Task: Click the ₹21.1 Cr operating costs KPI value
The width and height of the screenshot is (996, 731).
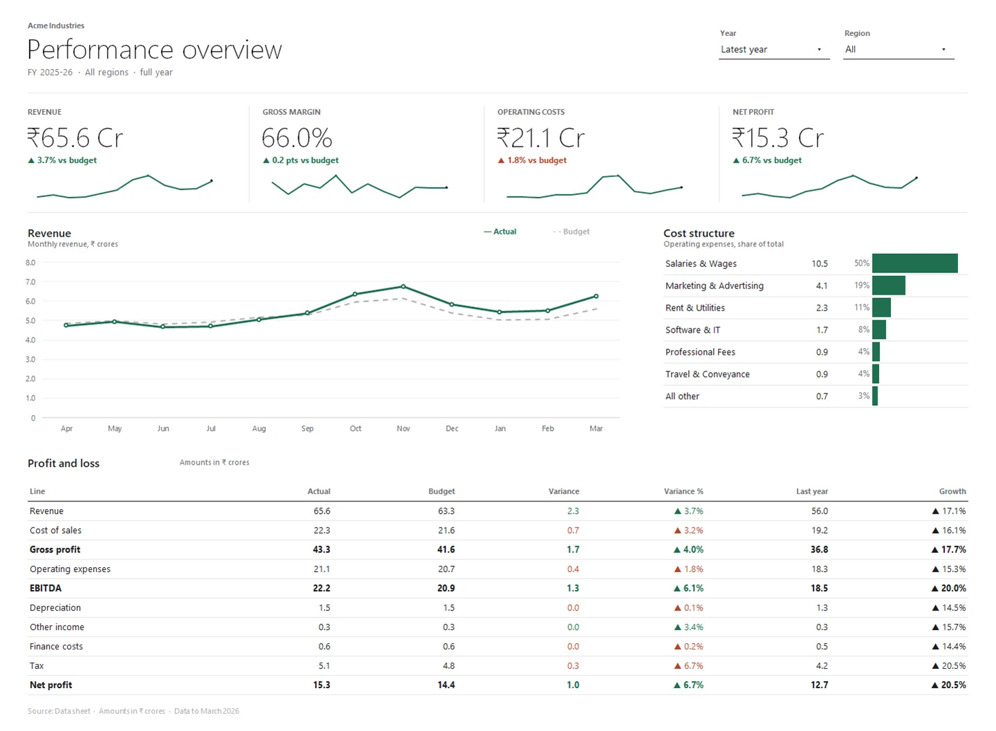Action: click(541, 138)
